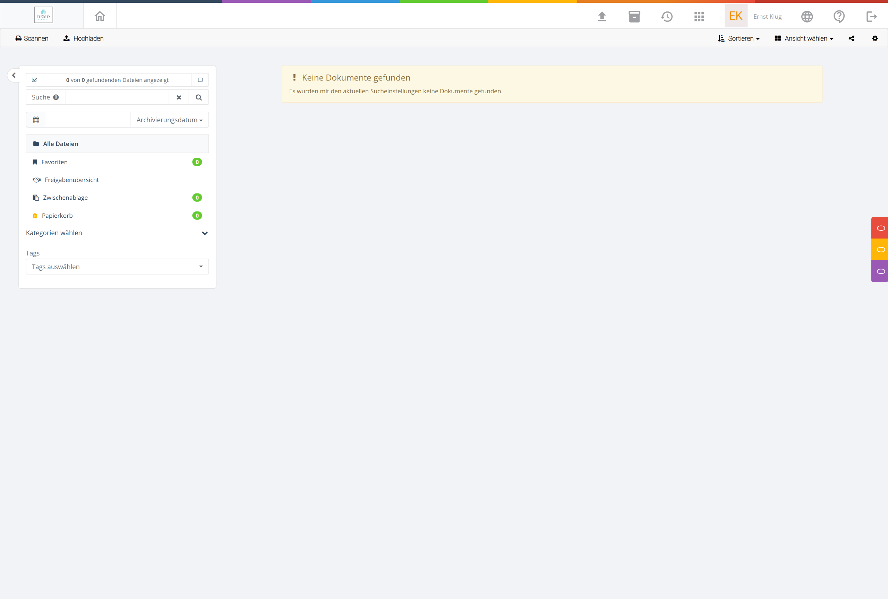Open the apps grid icon

tap(699, 16)
